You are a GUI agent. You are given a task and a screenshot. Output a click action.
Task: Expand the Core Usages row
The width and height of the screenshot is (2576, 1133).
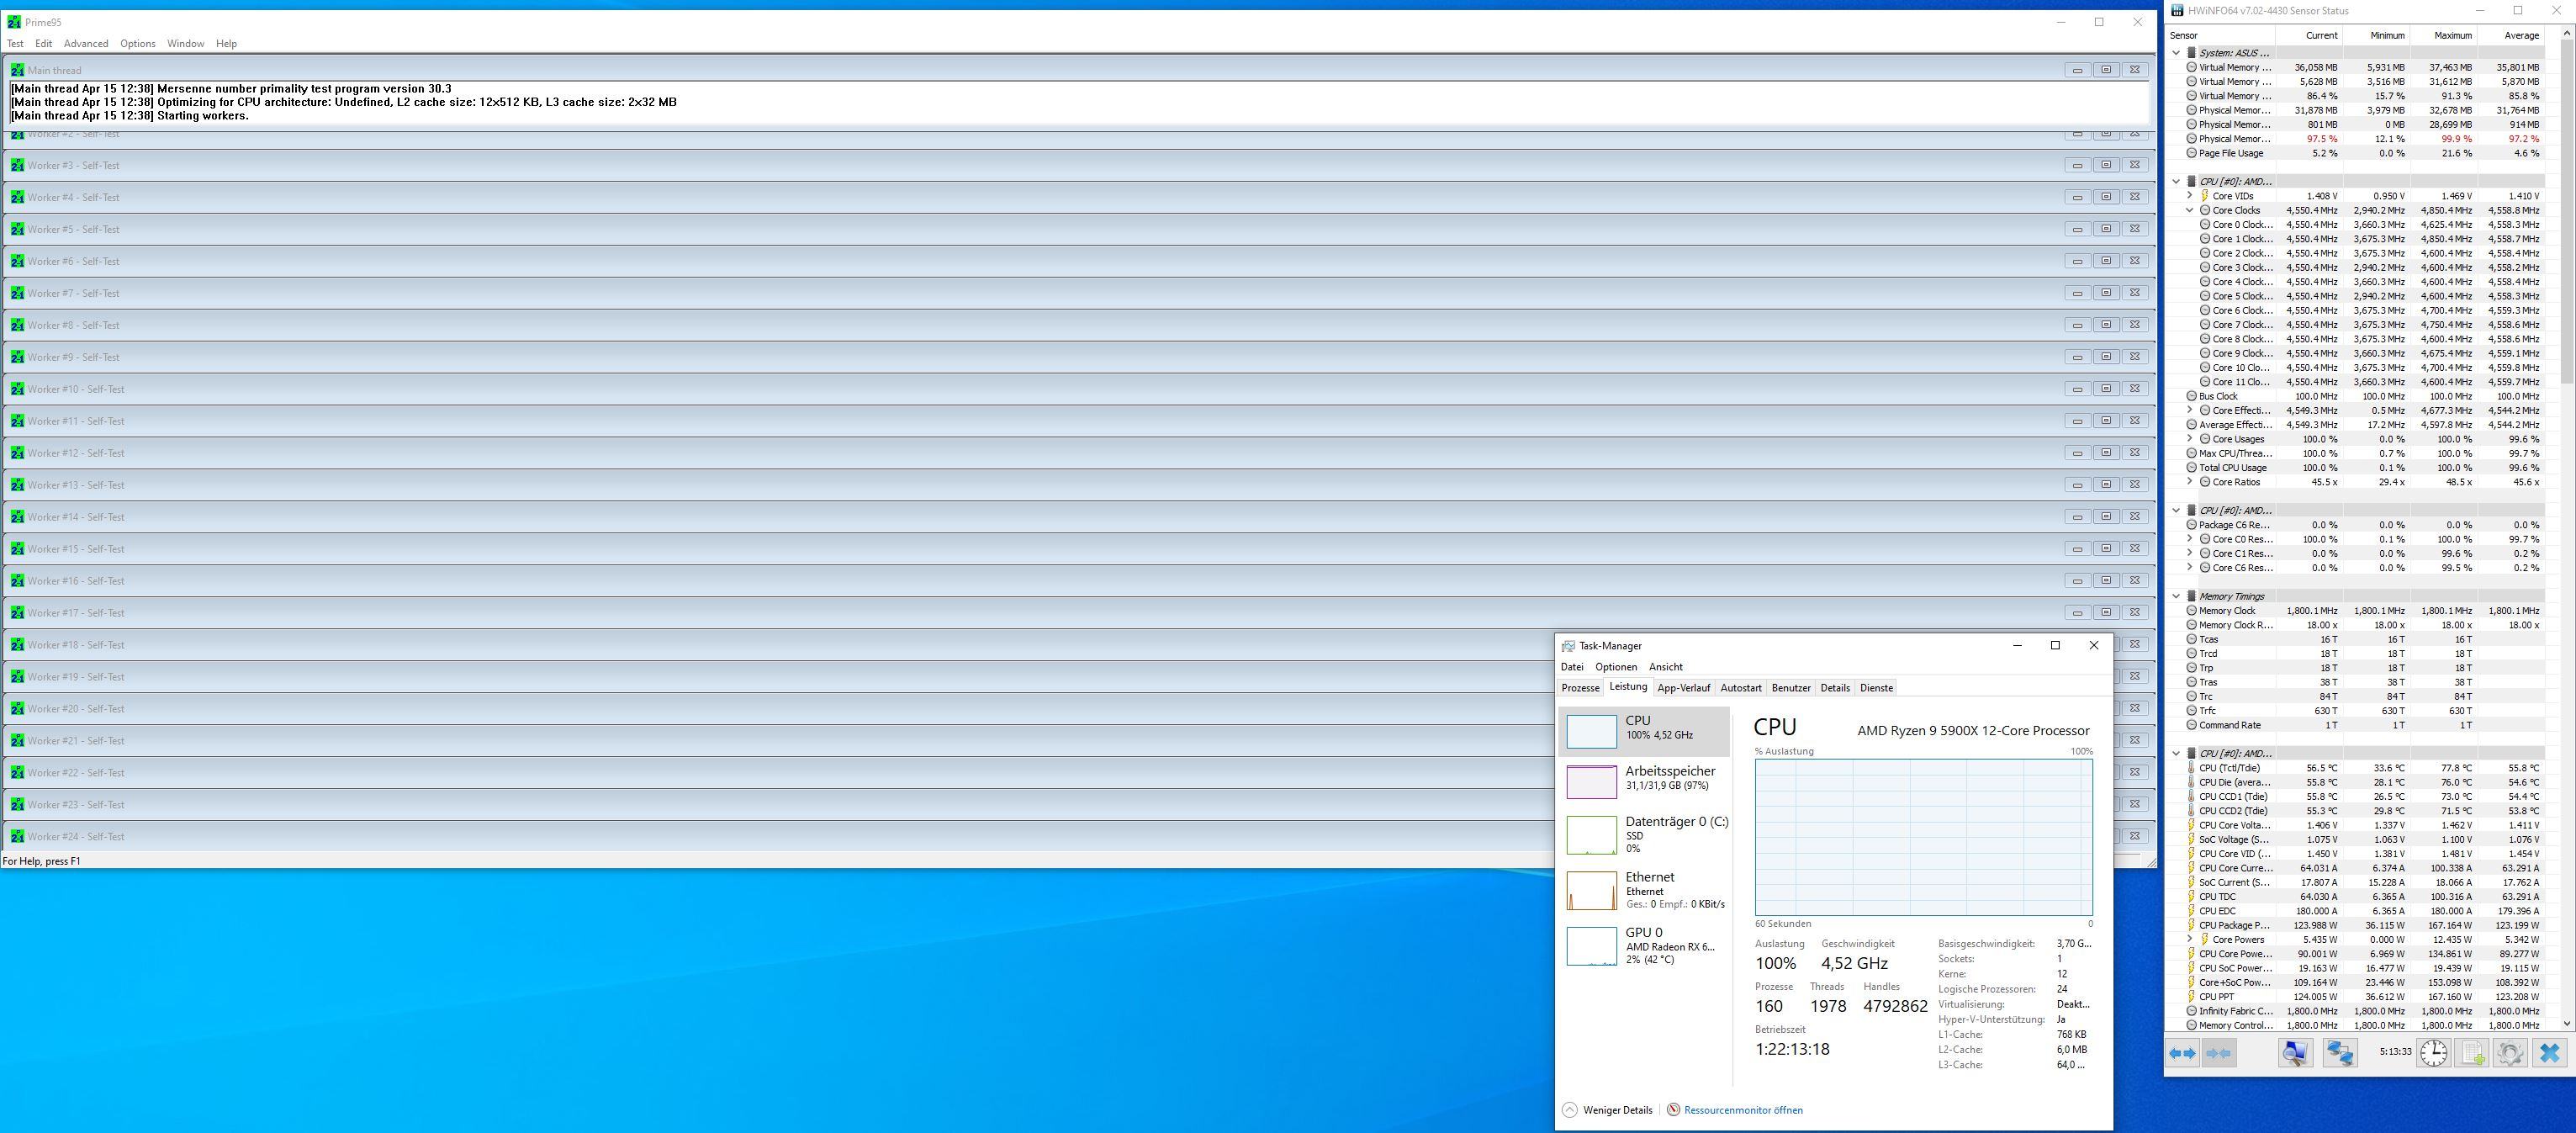click(x=2189, y=439)
